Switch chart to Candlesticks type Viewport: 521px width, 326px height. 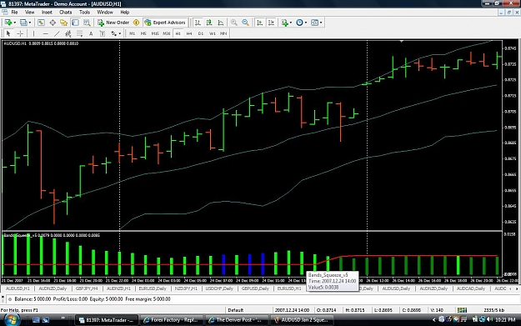tap(209, 23)
